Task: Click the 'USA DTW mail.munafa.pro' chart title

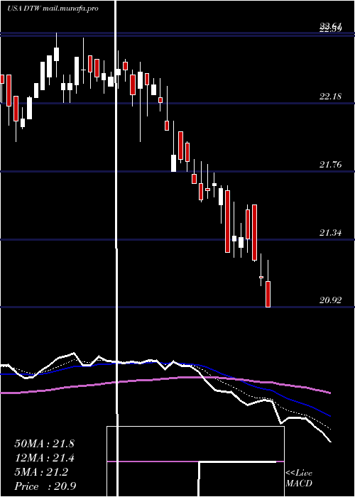Action: (x=53, y=9)
